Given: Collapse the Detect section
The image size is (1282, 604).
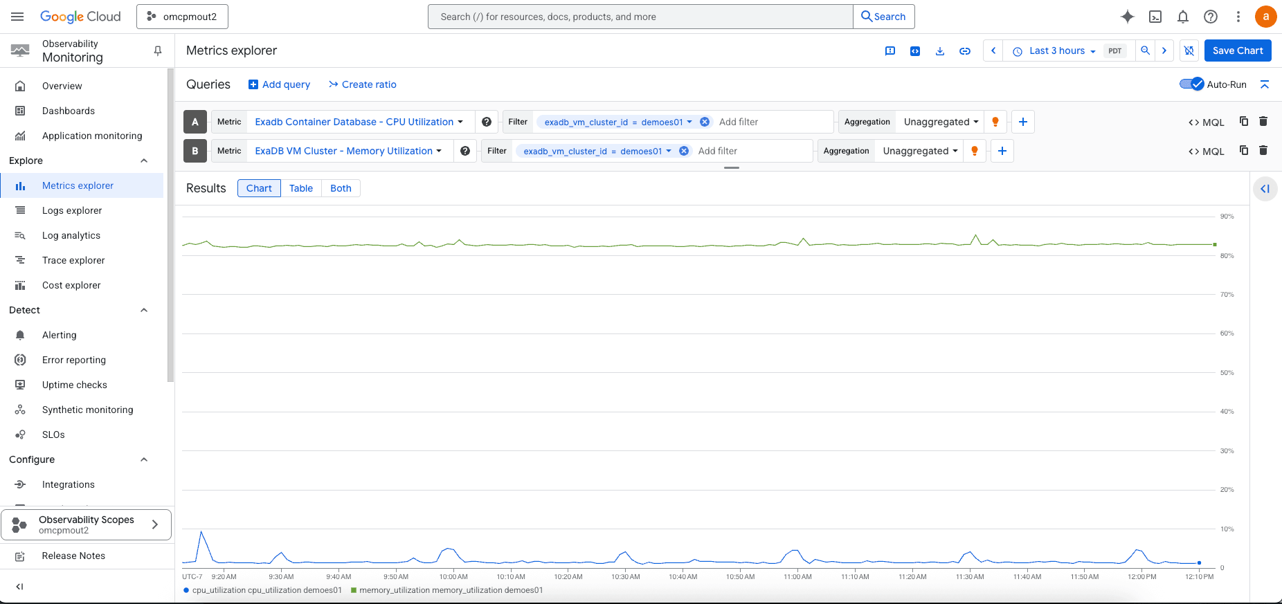Looking at the screenshot, I should pos(144,310).
